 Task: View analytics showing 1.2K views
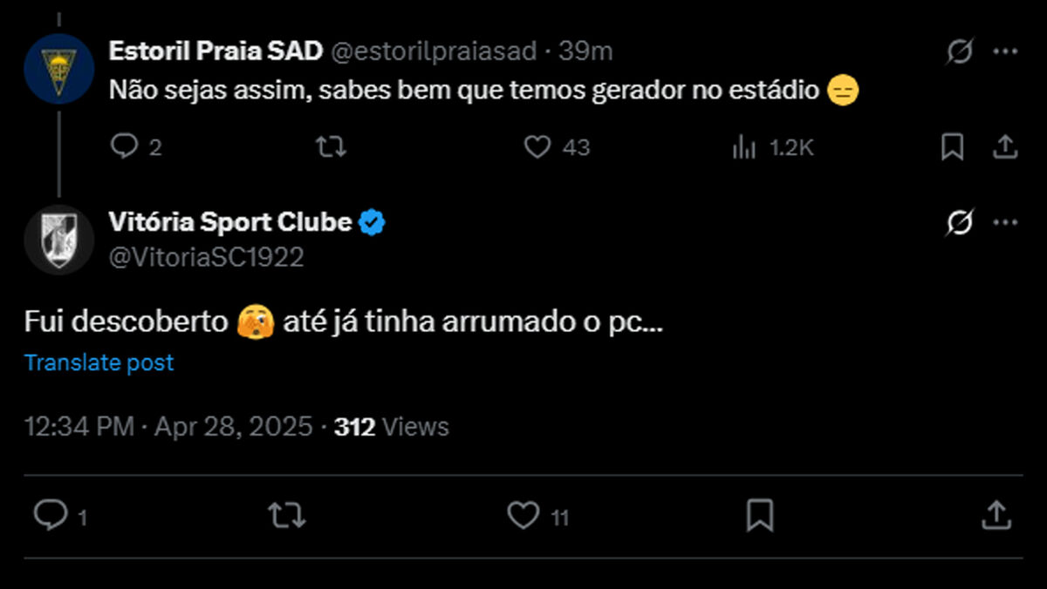pyautogui.click(x=743, y=147)
